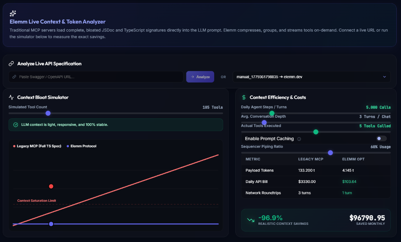Viewport: 401px width, 242px height.
Task: Click the Actual Tools Executed slider handle
Action: point(316,132)
